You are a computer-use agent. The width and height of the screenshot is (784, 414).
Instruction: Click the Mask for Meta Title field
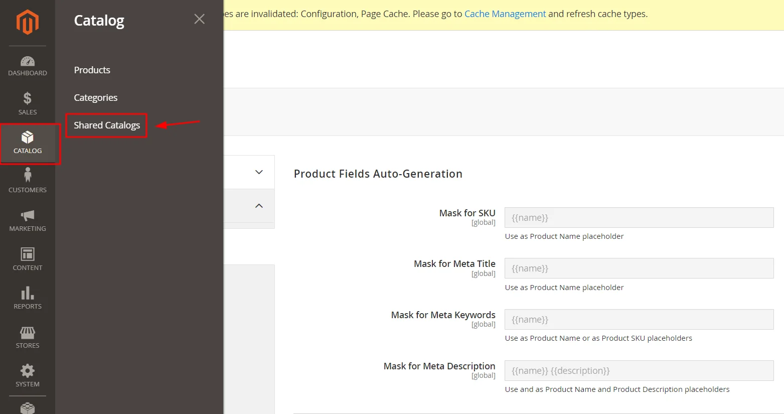(x=639, y=268)
